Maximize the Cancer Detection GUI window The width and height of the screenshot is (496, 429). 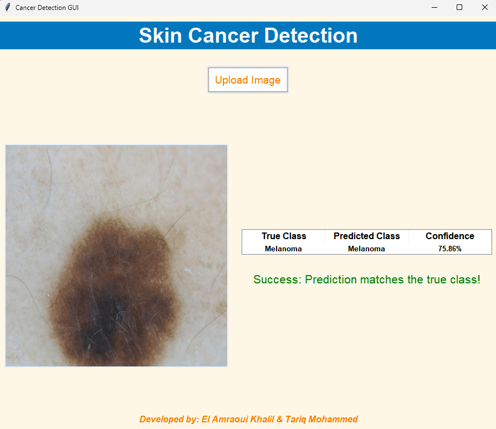point(459,7)
